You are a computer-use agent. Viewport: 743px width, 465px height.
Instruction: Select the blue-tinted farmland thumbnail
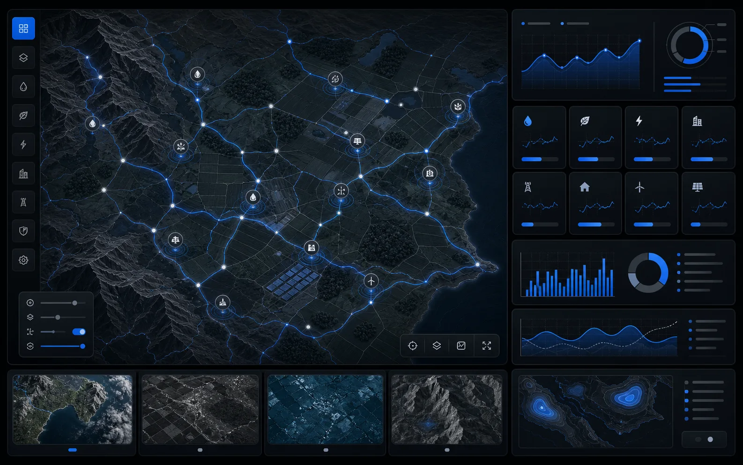tap(326, 409)
